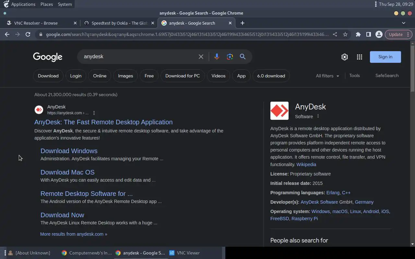
Task: Open More results from anydesk.com
Action: (x=74, y=234)
